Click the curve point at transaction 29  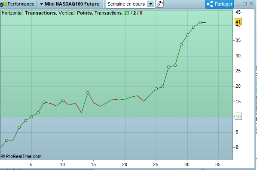(x=181, y=45)
